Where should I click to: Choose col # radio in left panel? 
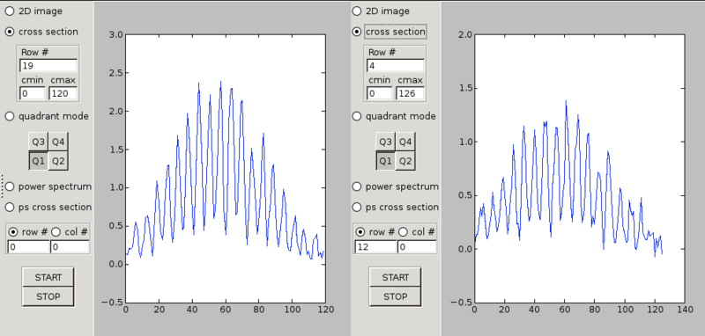[56, 232]
